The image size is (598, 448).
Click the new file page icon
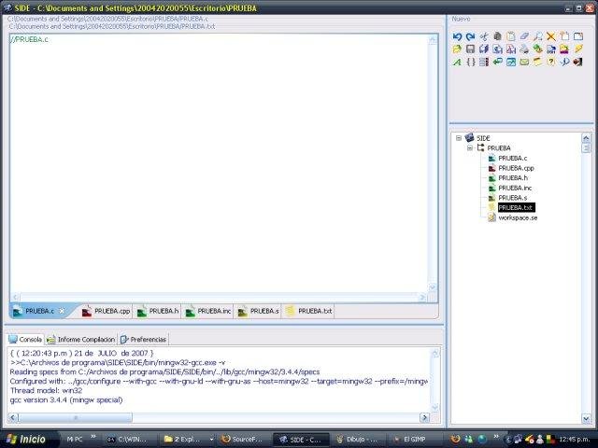click(564, 36)
